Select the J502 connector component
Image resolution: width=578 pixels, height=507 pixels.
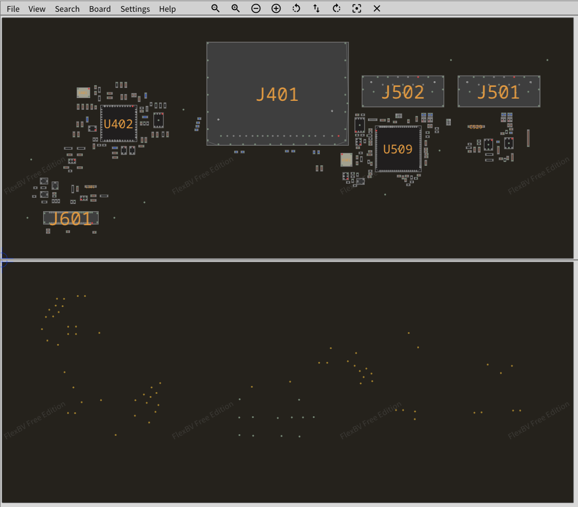(x=403, y=91)
